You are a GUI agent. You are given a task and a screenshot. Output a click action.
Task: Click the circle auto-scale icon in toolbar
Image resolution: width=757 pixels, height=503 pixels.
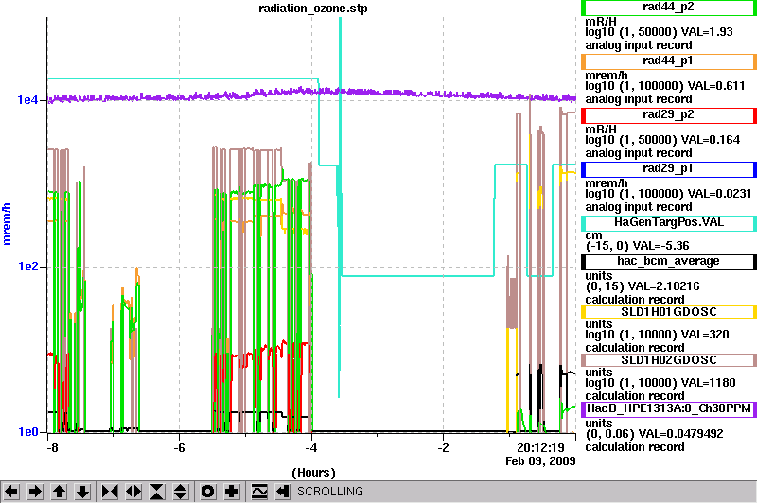[207, 492]
